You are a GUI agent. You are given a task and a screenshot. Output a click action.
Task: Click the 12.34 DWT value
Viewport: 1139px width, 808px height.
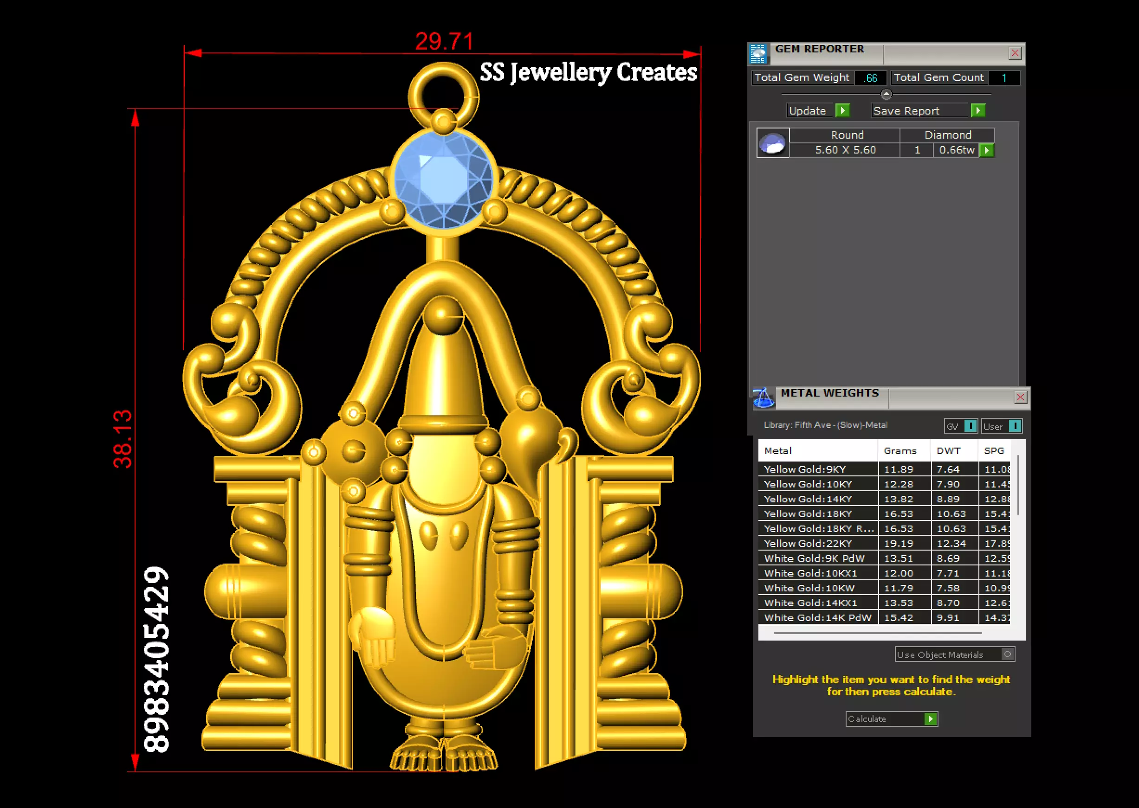pos(951,543)
